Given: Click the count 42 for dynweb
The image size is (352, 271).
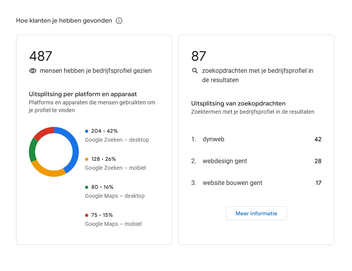Looking at the screenshot, I should [318, 139].
